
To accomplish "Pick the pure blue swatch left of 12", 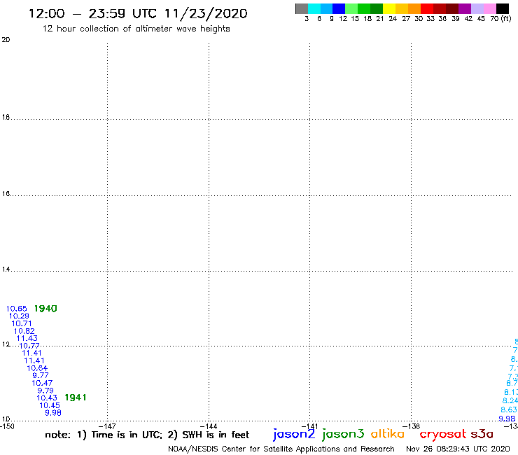I will (339, 8).
